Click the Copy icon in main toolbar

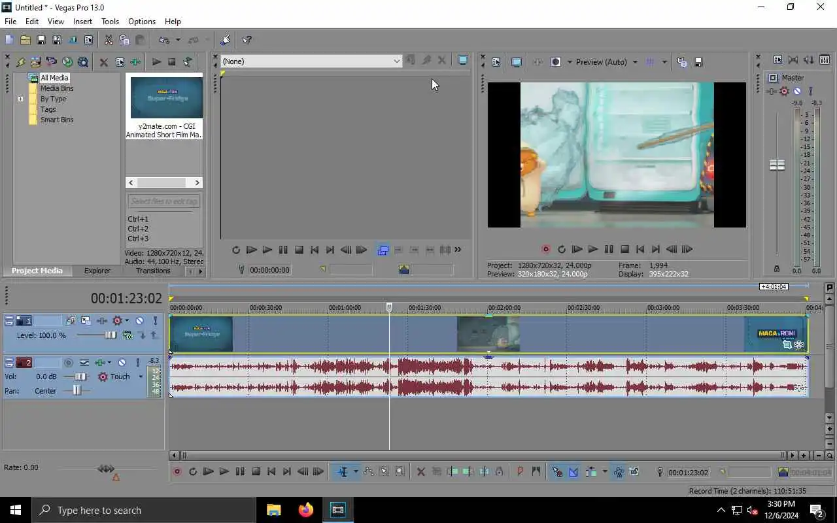pos(124,40)
